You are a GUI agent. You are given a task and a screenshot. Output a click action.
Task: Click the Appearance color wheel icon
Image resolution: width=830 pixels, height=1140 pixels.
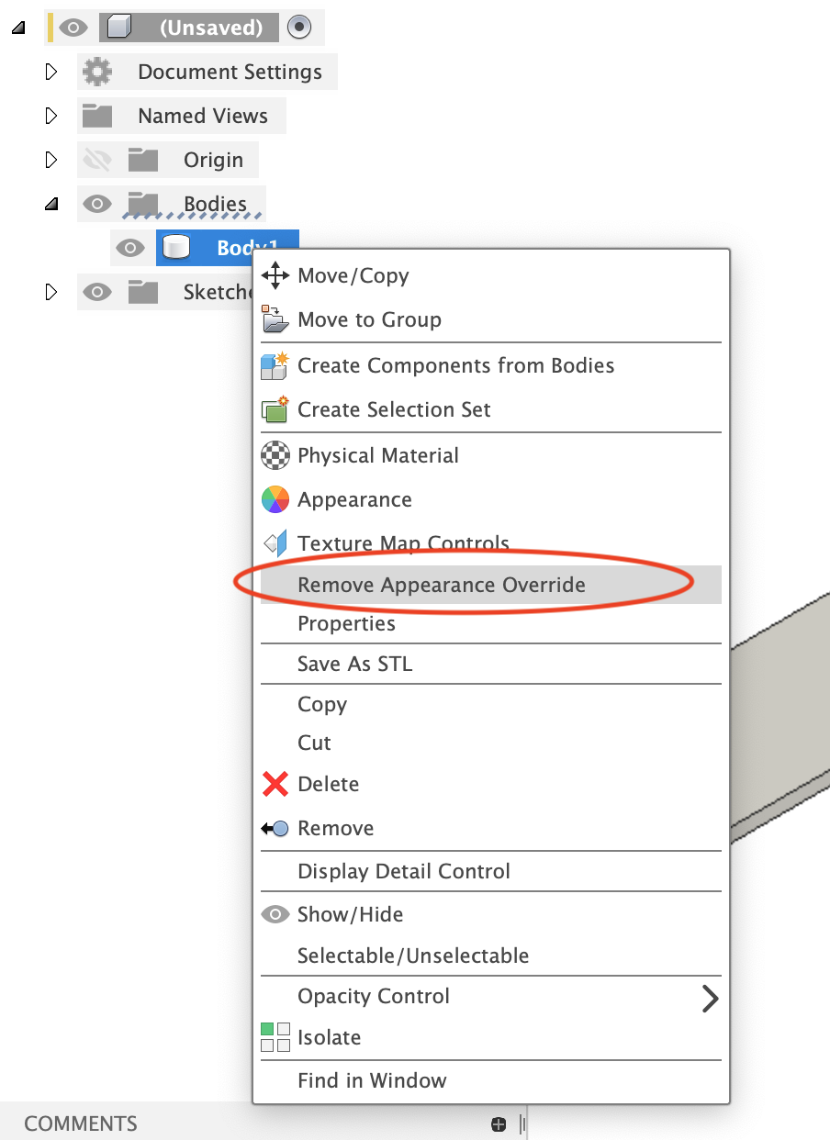click(x=275, y=499)
